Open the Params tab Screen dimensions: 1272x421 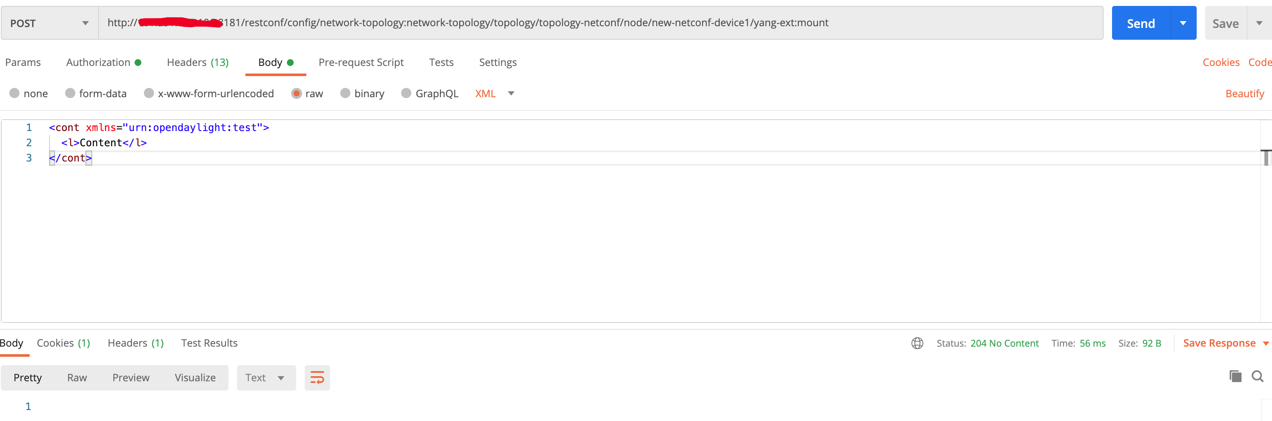[x=23, y=62]
